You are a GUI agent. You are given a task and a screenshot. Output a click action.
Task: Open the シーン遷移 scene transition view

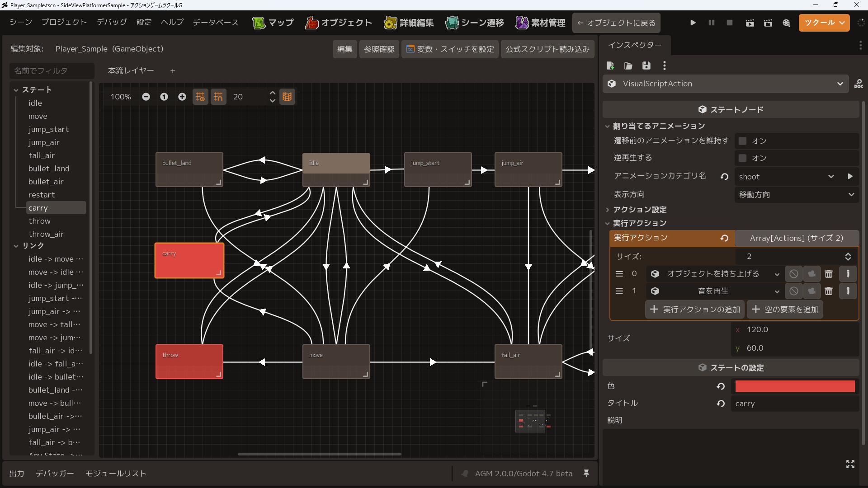click(475, 23)
